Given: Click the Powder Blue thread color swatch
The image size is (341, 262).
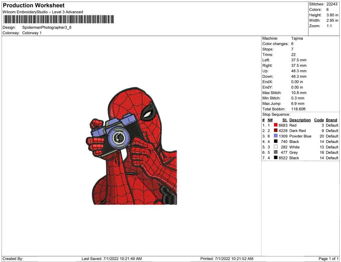Looking at the screenshot, I should tap(276, 136).
